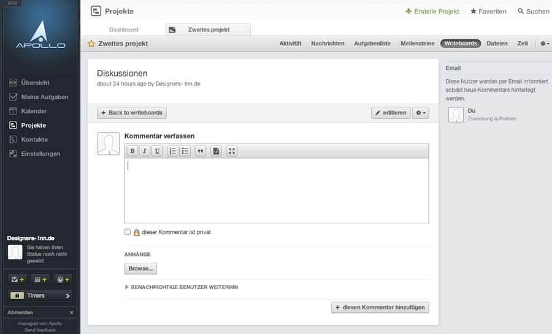The image size is (552, 334).
Task: Go Back to writeboards
Action: tap(132, 113)
